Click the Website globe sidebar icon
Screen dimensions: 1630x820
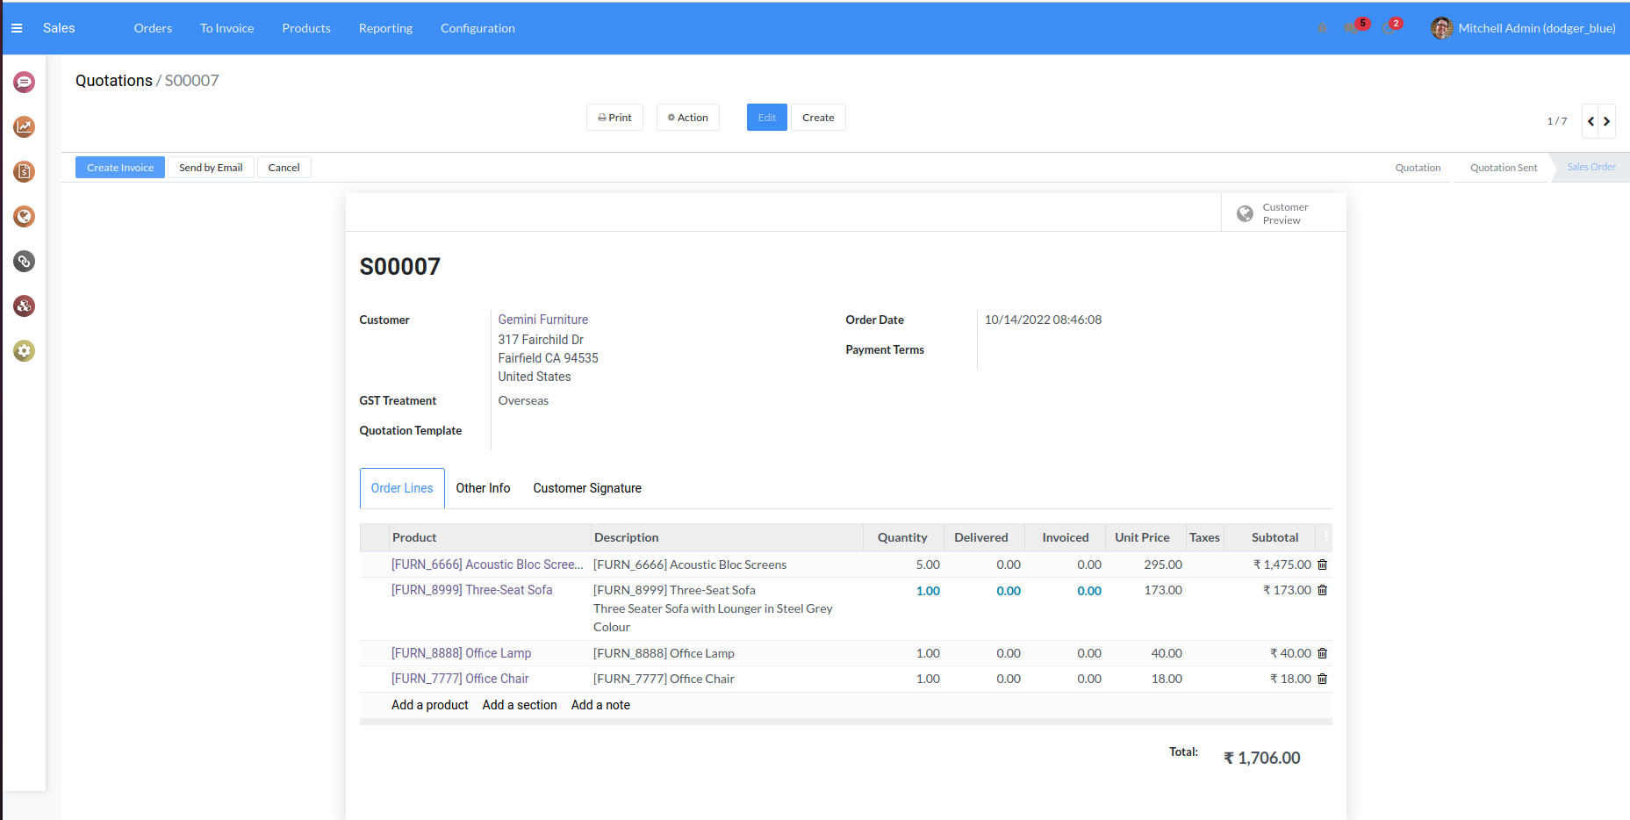click(x=24, y=217)
